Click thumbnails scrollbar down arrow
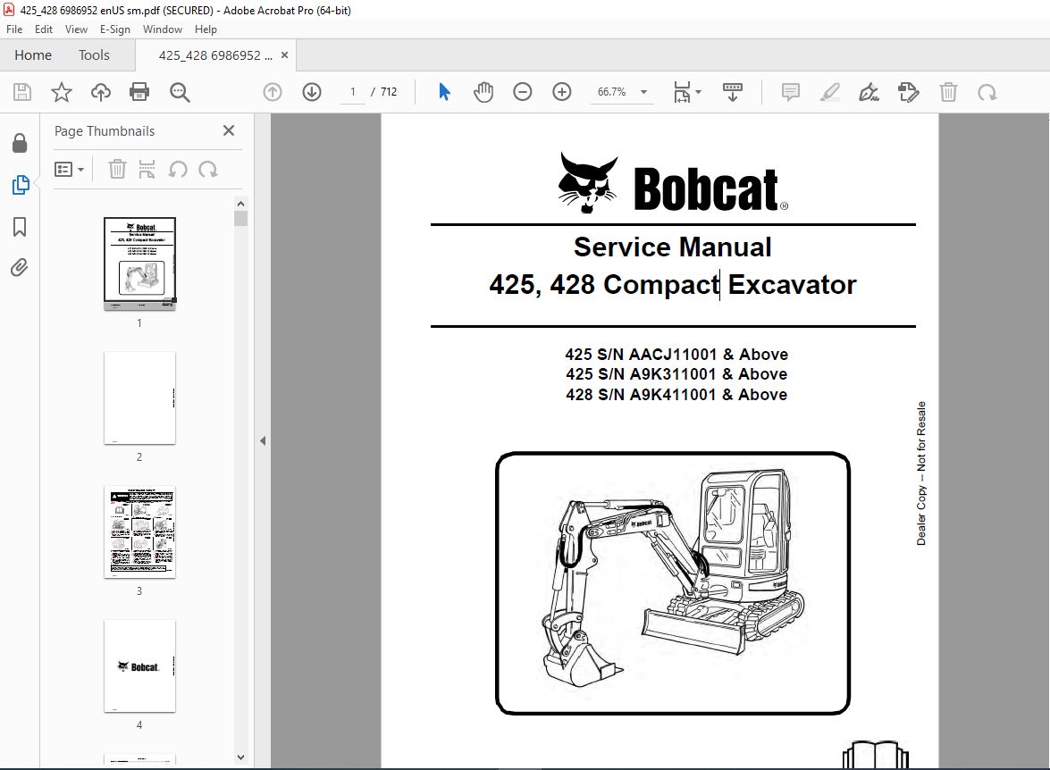This screenshot has height=770, width=1050. pyautogui.click(x=241, y=757)
